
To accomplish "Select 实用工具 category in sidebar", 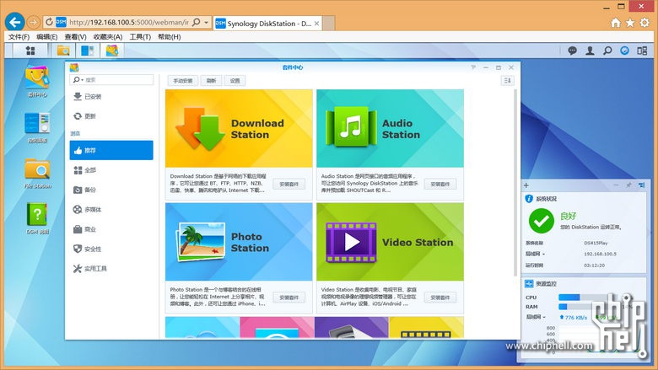I will click(x=111, y=269).
